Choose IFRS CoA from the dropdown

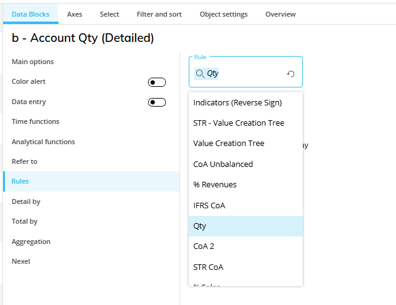[x=209, y=205]
